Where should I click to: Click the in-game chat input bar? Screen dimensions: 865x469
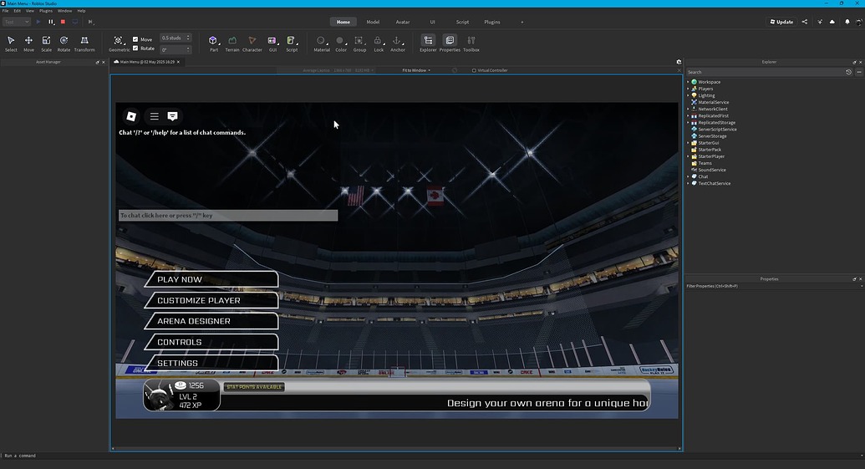228,215
